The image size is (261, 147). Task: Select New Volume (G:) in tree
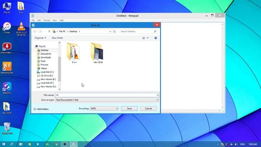[x=48, y=87]
